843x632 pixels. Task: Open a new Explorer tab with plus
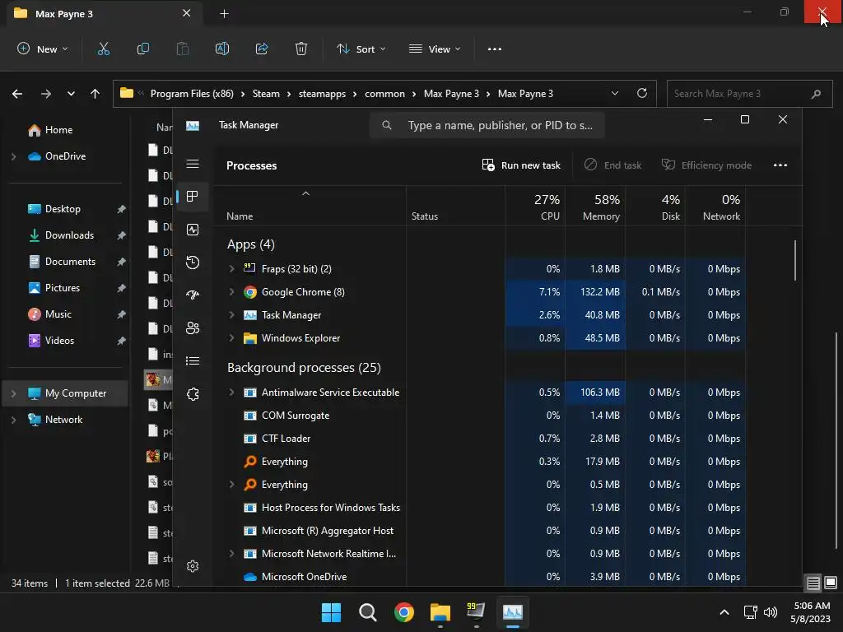[224, 14]
